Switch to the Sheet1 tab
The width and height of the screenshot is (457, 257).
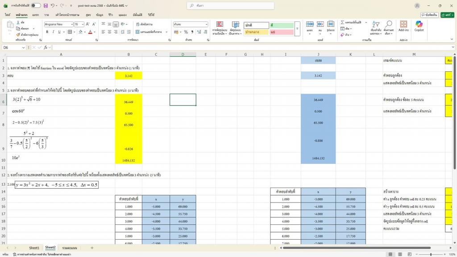[34, 248]
